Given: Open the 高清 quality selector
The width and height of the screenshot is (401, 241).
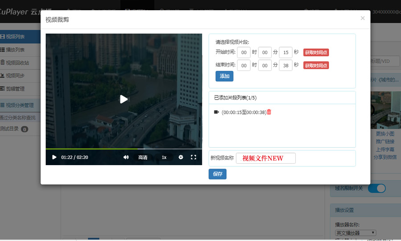Looking at the screenshot, I should click(x=143, y=157).
